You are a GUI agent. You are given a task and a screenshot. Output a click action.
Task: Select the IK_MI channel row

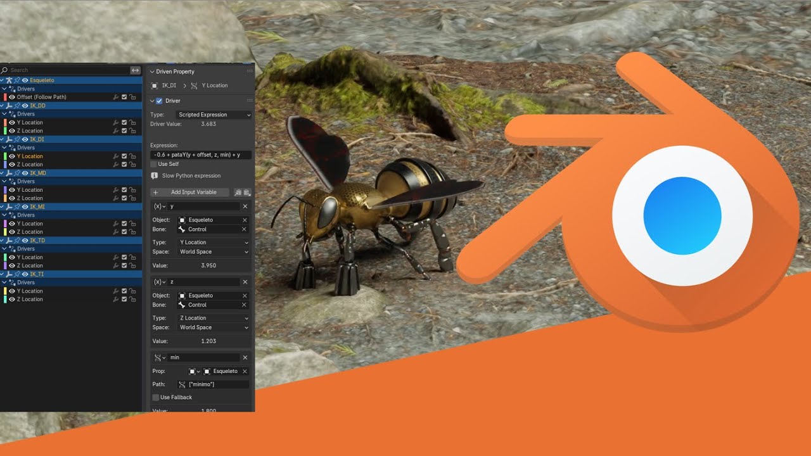coord(71,206)
